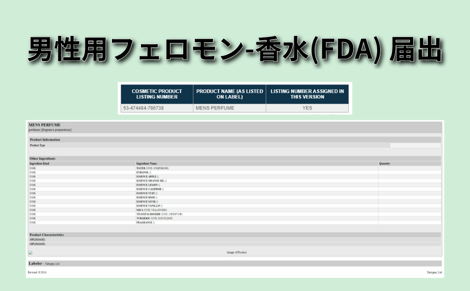Open the Product Information section header

pos(45,140)
